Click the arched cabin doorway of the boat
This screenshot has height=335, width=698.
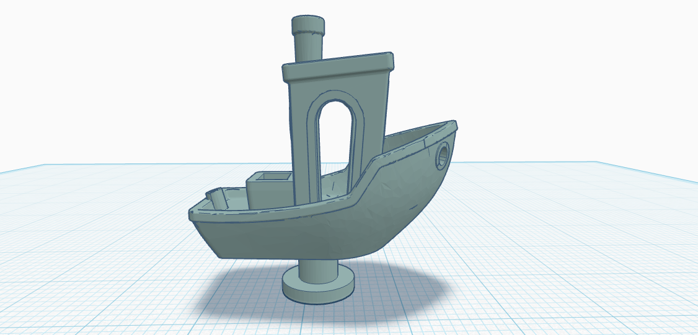[x=335, y=149]
